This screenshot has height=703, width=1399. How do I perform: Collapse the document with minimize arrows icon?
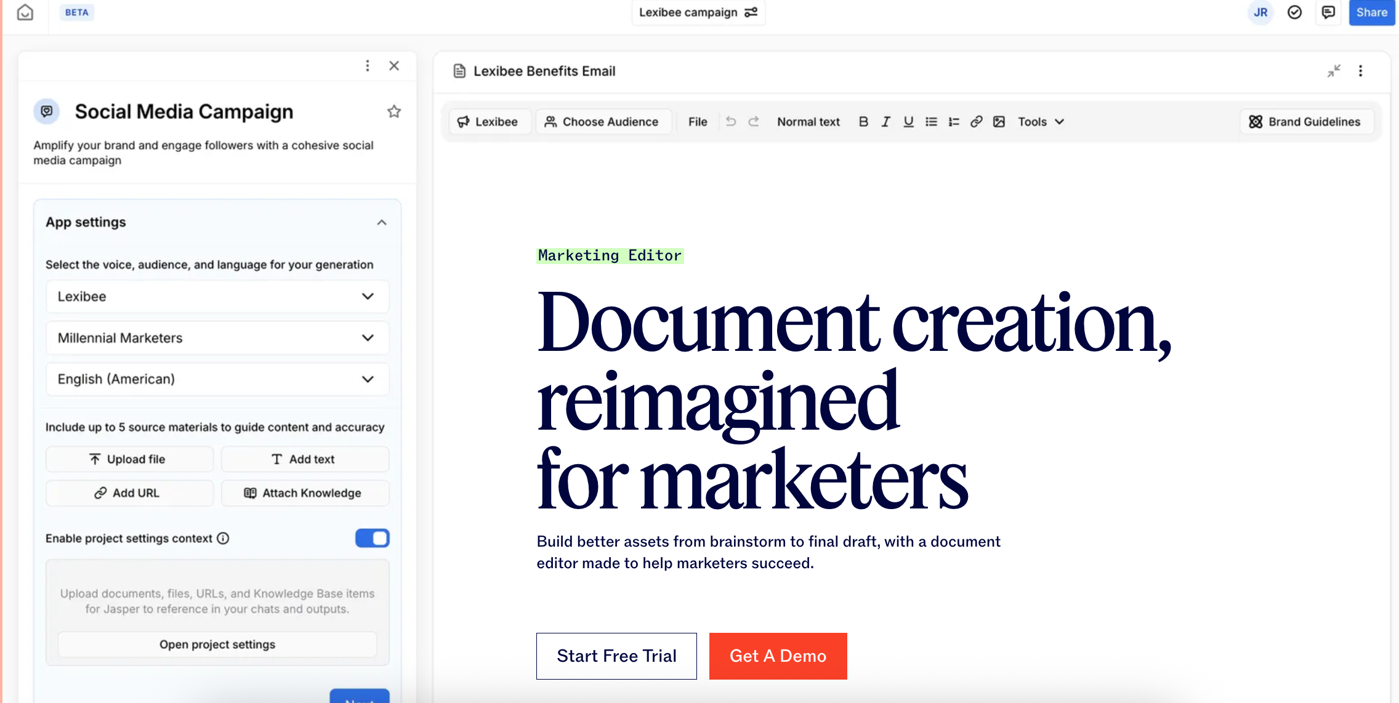[1334, 71]
